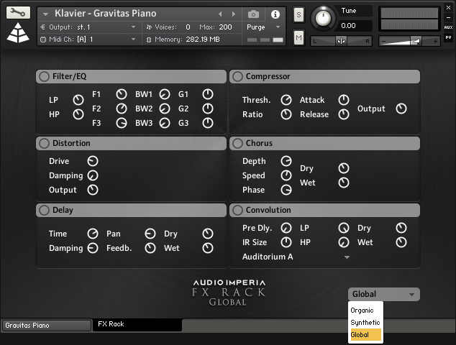Image resolution: width=456 pixels, height=345 pixels.
Task: Adjust the pan L-R slider
Action: [341, 41]
